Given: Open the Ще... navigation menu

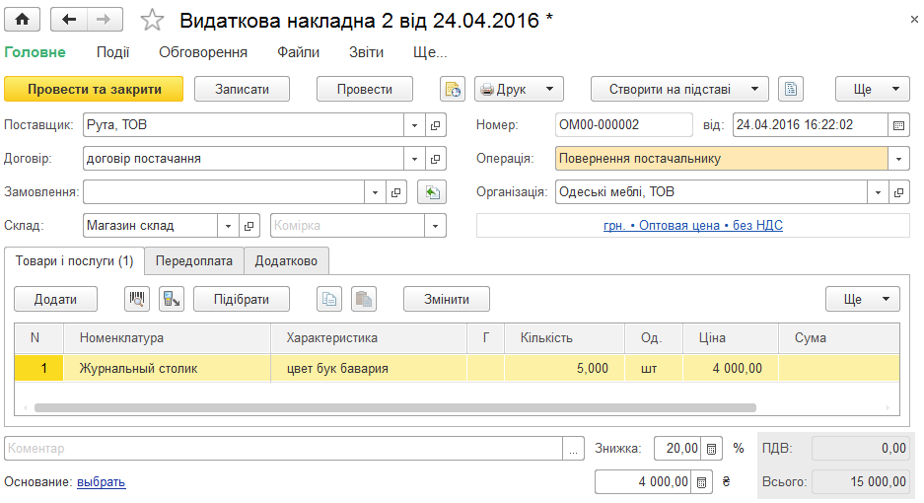Looking at the screenshot, I should click(x=430, y=52).
